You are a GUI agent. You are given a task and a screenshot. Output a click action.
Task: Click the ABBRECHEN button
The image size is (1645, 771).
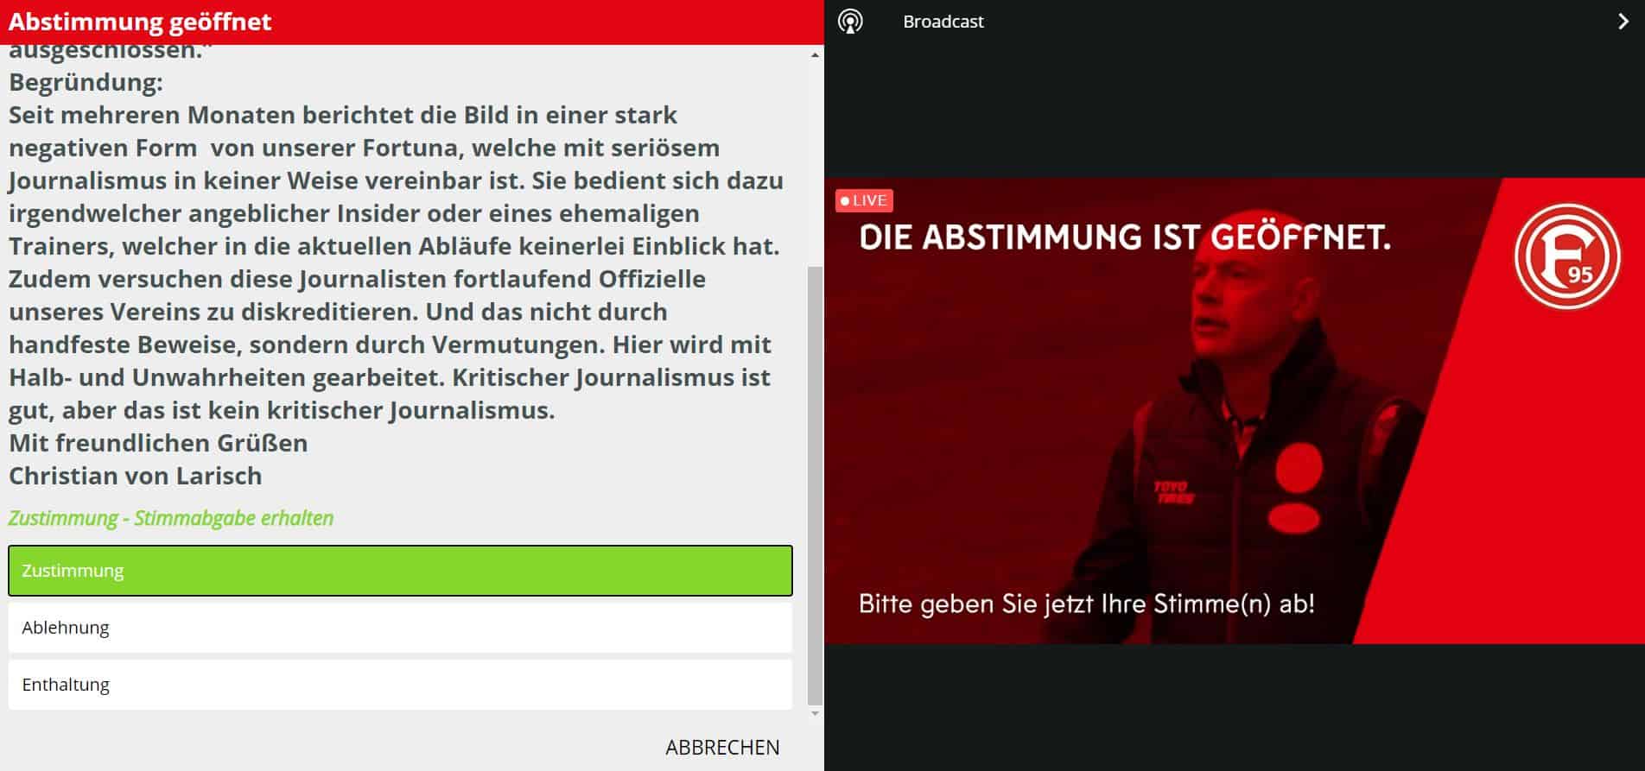[x=722, y=747]
